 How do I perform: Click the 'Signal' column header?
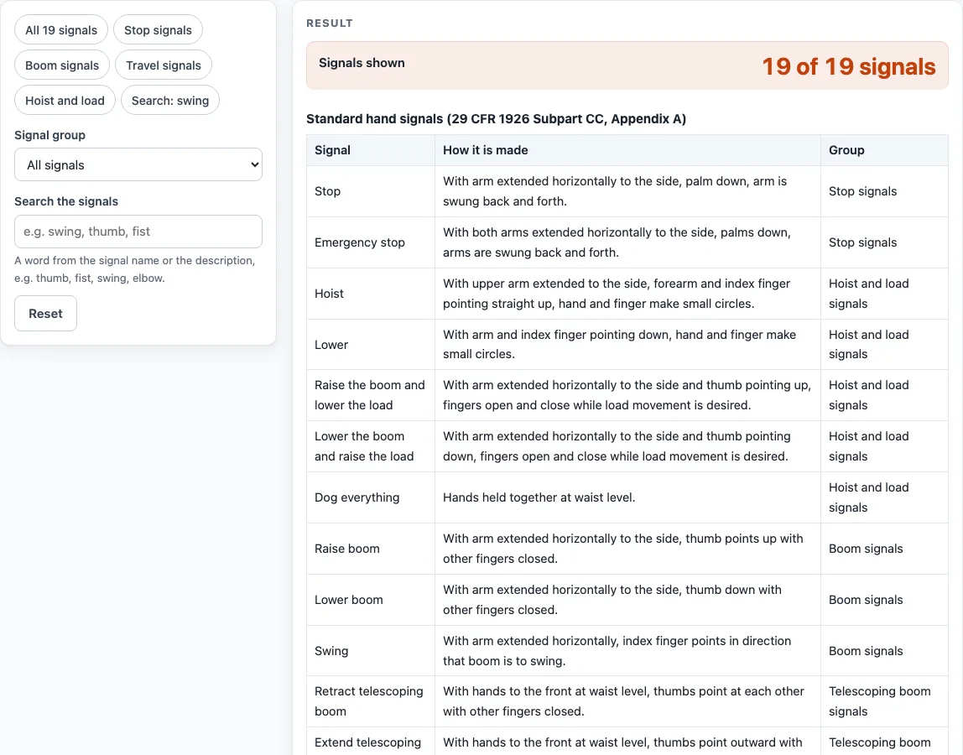coord(371,150)
